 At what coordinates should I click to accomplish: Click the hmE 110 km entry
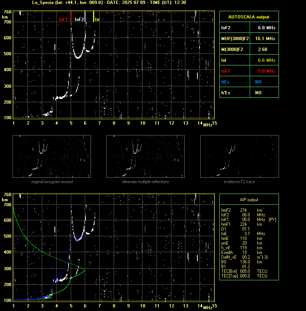click(x=242, y=238)
